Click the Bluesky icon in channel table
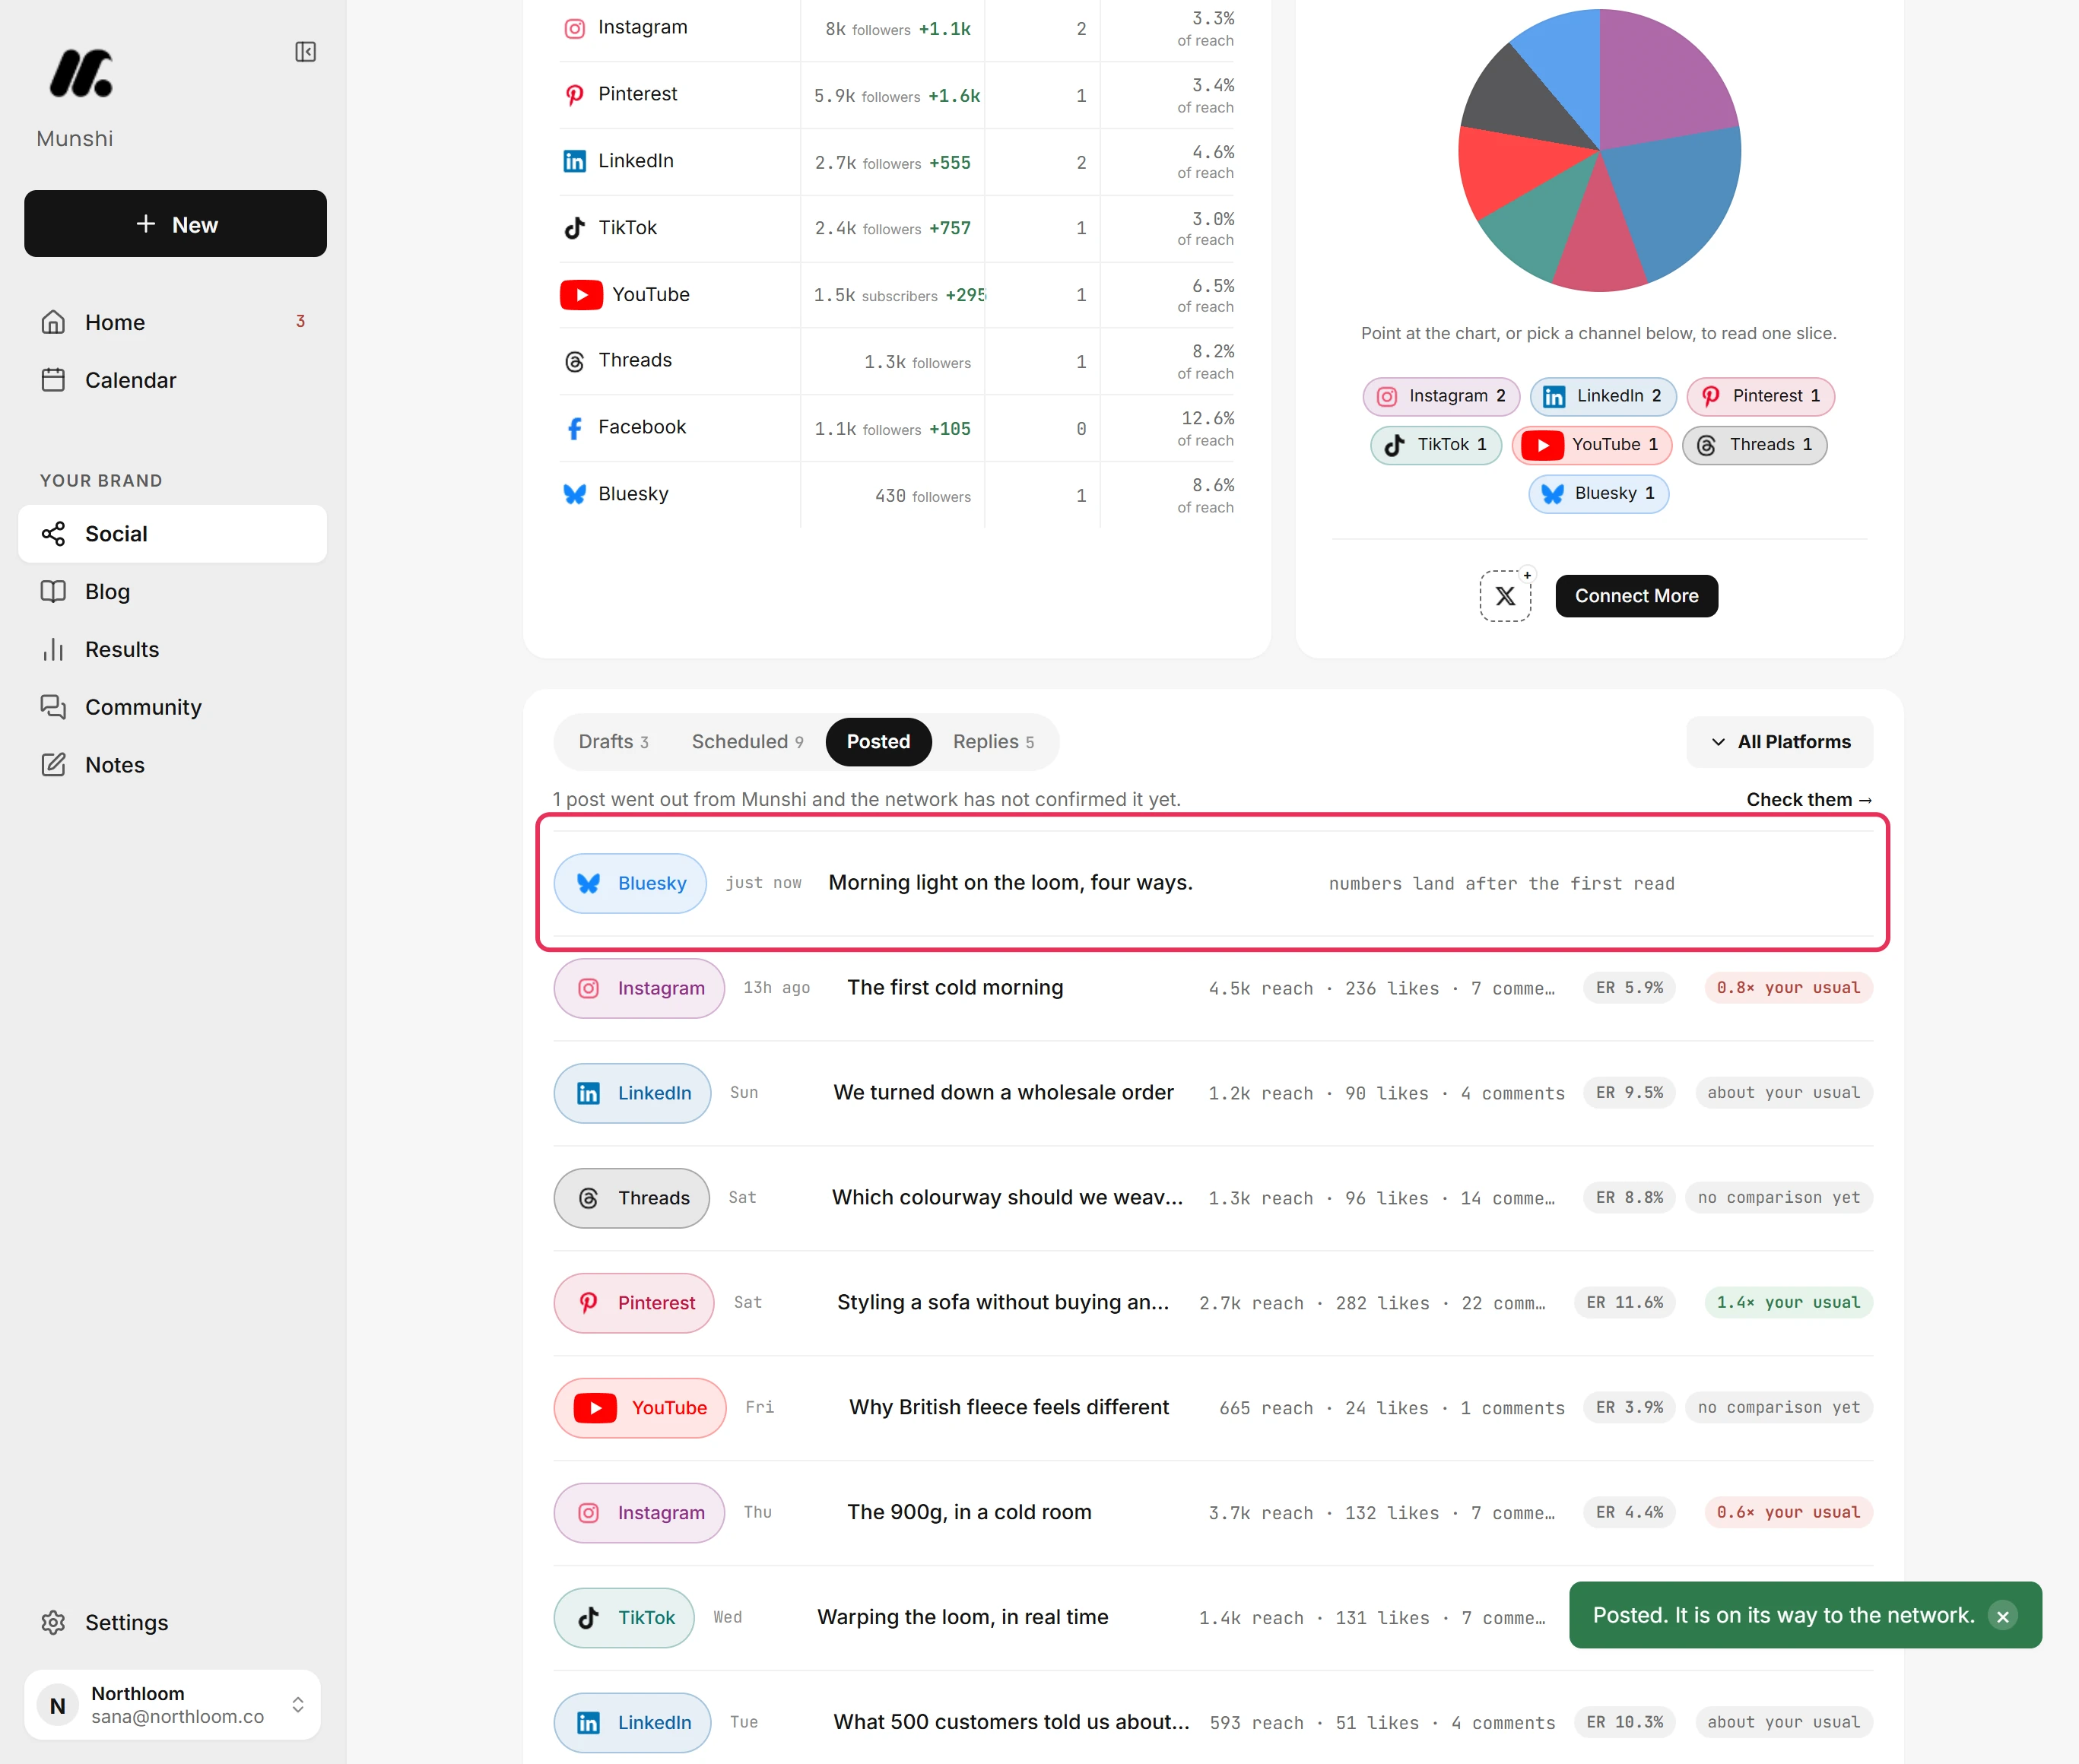The height and width of the screenshot is (1764, 2079). click(575, 494)
